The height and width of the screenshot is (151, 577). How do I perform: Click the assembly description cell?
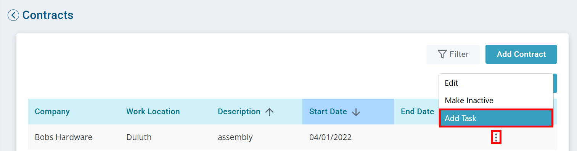235,137
